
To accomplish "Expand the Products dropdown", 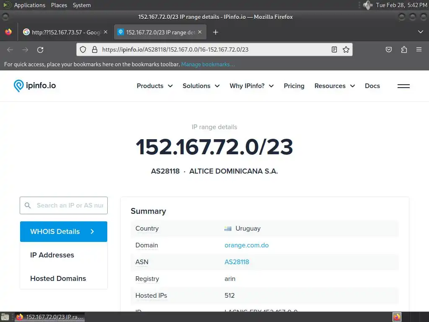I will point(155,86).
